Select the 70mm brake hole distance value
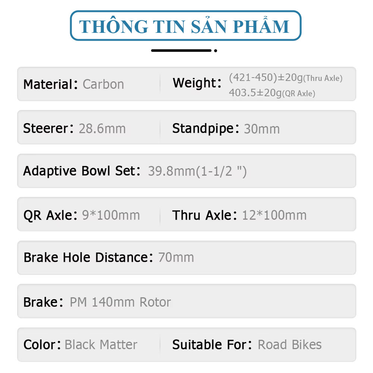Image resolution: width=373 pixels, height=373 pixels. [x=176, y=257]
